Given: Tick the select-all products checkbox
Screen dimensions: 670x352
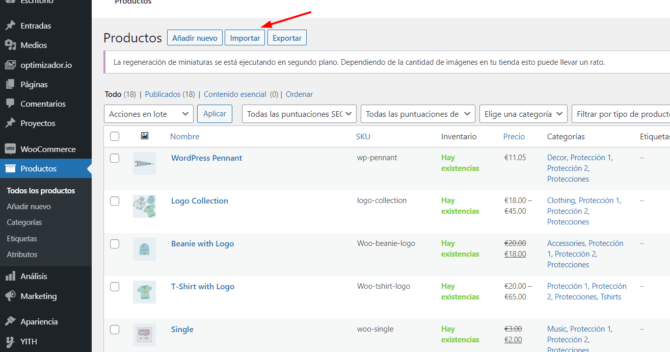Looking at the screenshot, I should coord(115,136).
